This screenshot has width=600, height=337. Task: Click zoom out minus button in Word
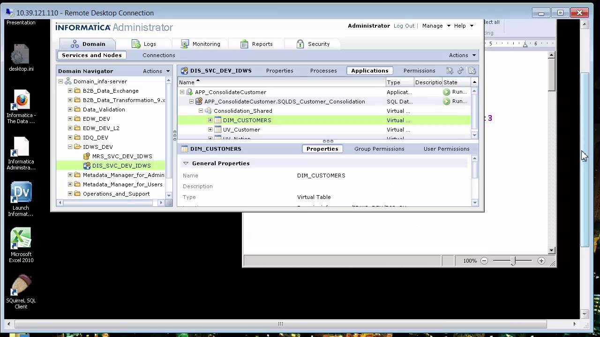(484, 261)
